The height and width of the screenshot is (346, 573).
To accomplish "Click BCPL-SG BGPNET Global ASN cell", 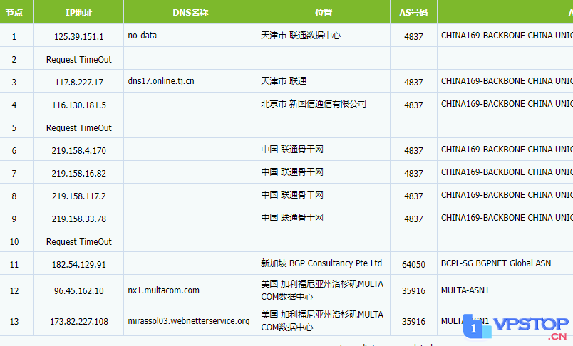I will click(496, 263).
